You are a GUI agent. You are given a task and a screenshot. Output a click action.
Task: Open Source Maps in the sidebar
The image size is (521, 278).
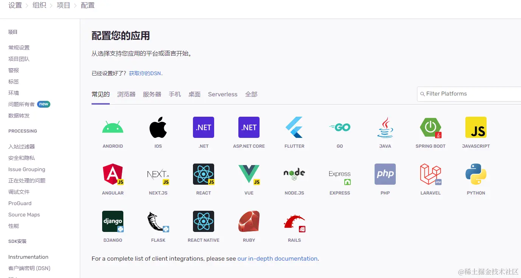[24, 215]
